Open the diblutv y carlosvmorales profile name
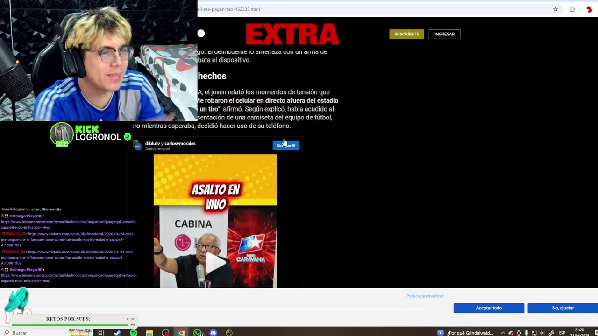 (x=170, y=143)
